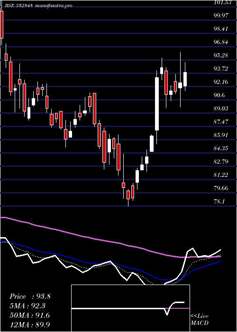
Task: Click the 90.6 price axis label
Action: click(219, 95)
